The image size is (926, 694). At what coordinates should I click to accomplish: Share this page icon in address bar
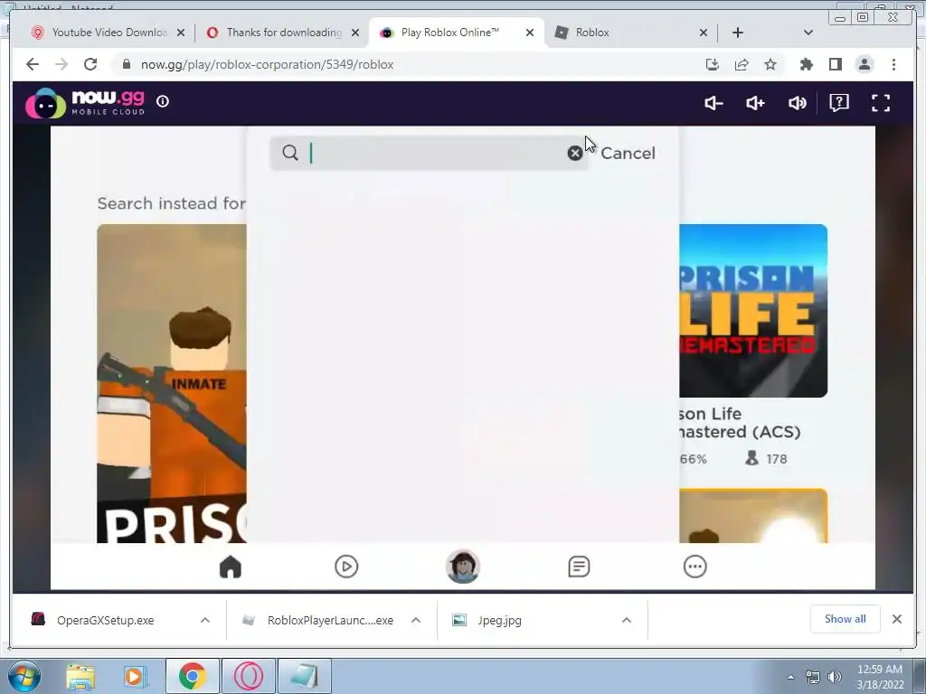742,64
